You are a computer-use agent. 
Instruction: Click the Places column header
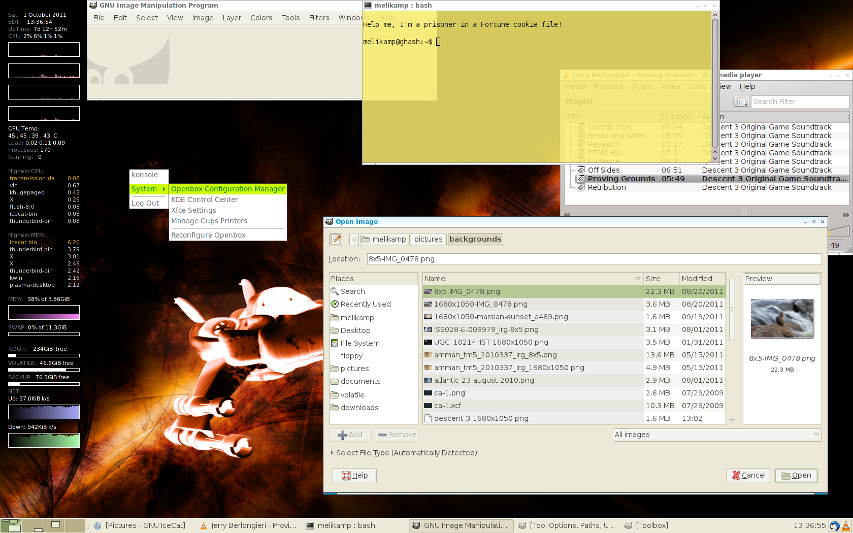373,279
